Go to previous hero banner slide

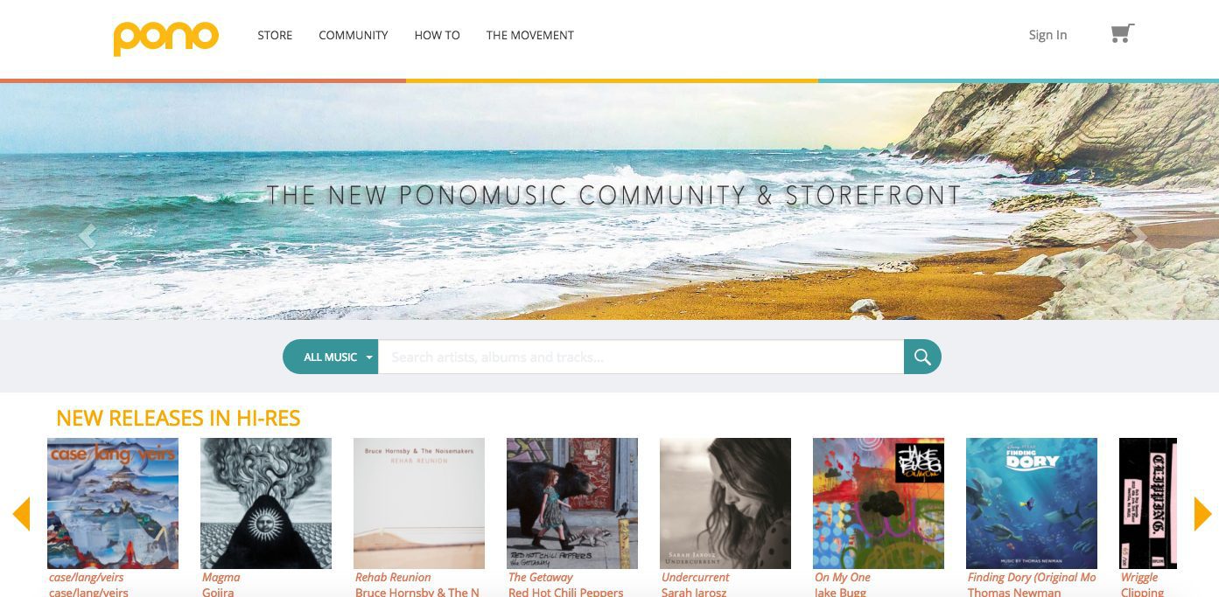[86, 235]
